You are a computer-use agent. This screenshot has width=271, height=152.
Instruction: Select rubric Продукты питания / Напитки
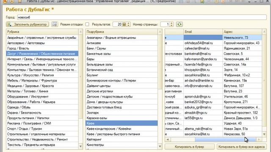pos(42,118)
